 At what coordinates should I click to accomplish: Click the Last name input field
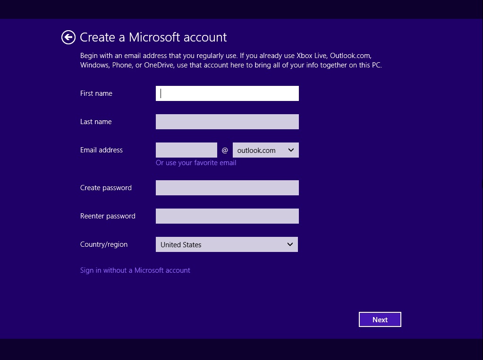[x=227, y=121]
